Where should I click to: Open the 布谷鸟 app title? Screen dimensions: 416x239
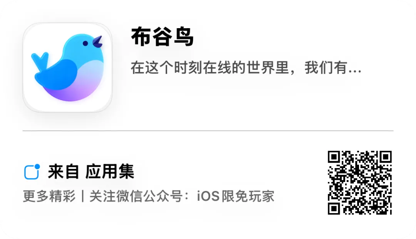click(x=163, y=37)
